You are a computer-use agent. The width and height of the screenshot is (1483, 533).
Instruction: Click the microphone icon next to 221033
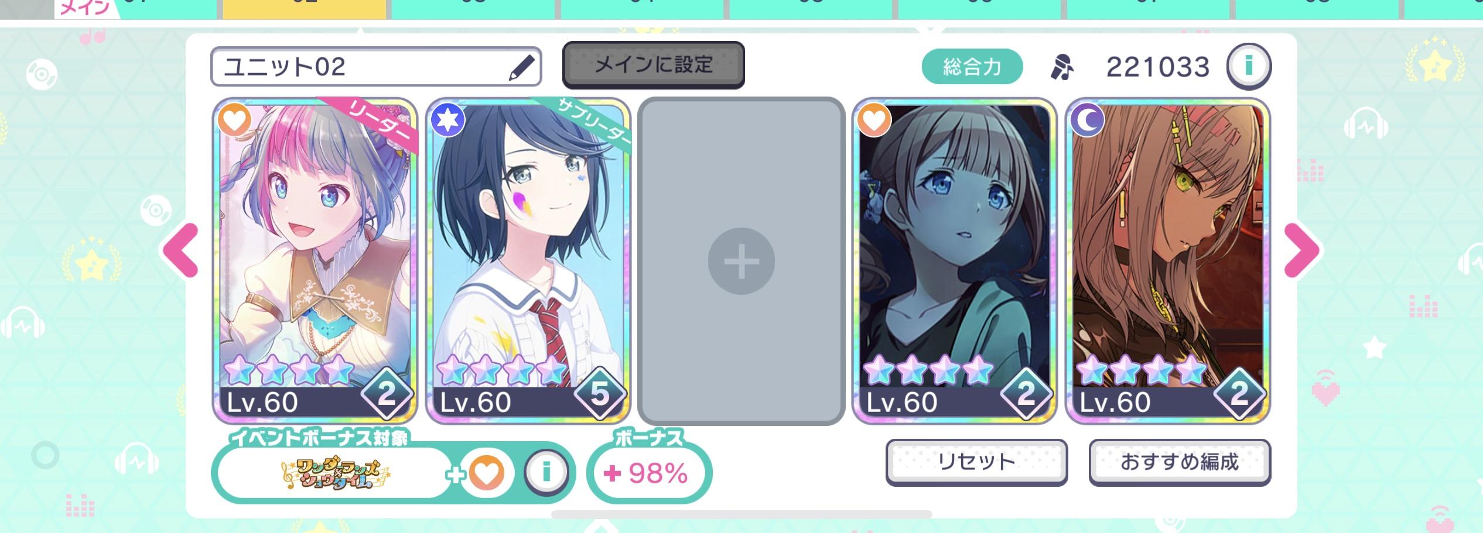(x=1062, y=67)
